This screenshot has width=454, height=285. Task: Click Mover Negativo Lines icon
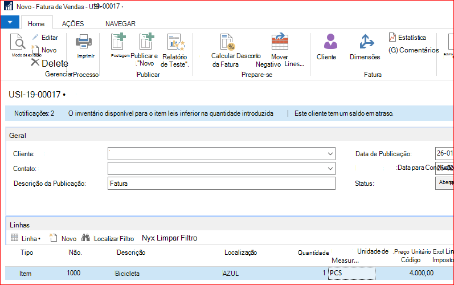[x=280, y=42]
